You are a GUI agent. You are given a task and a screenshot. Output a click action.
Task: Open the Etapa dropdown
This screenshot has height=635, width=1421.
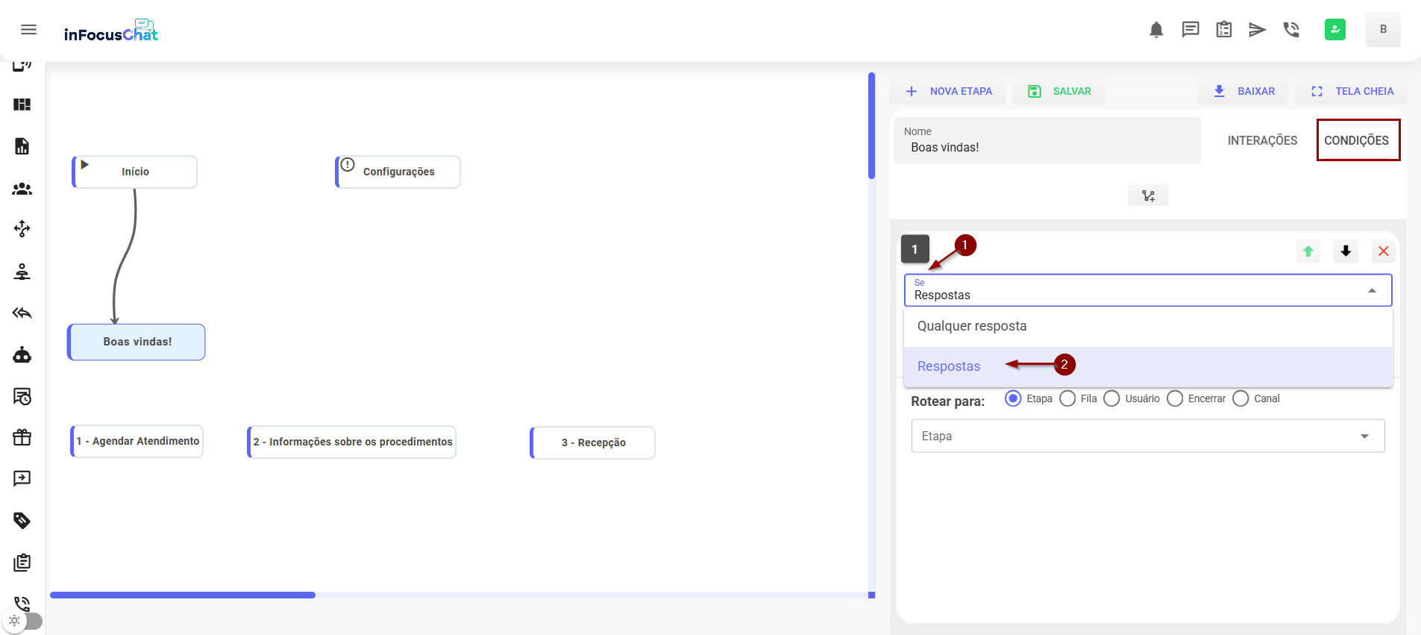(x=1147, y=436)
